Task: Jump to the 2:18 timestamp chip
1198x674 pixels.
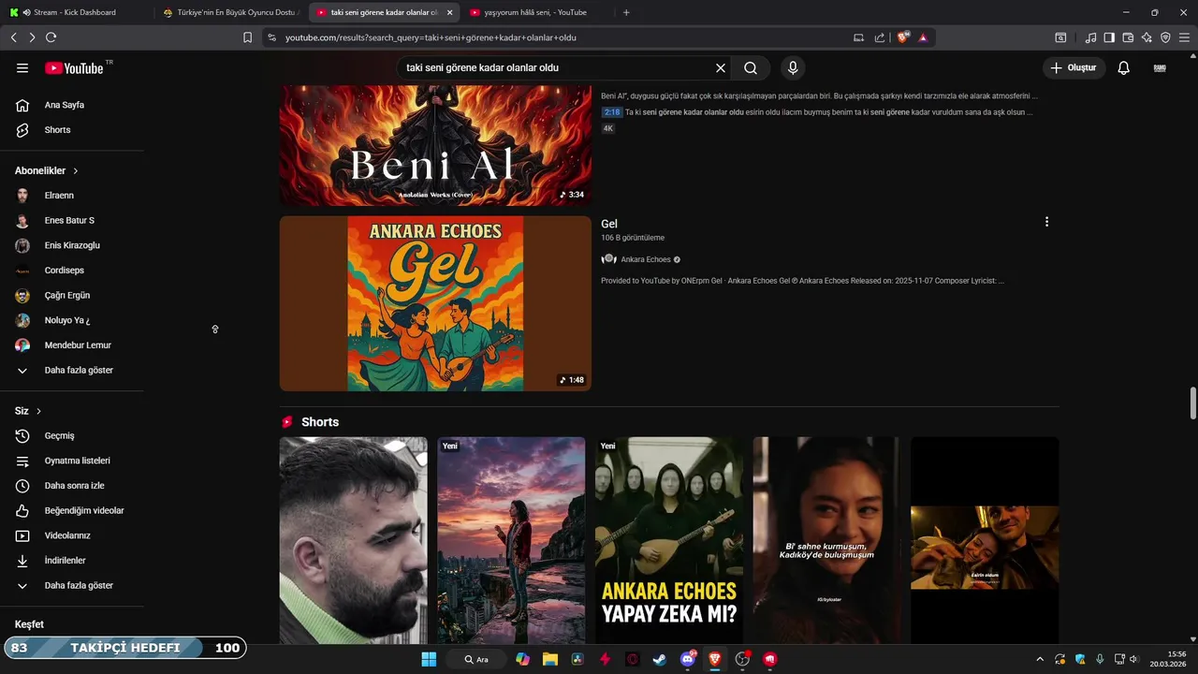Action: tap(612, 112)
